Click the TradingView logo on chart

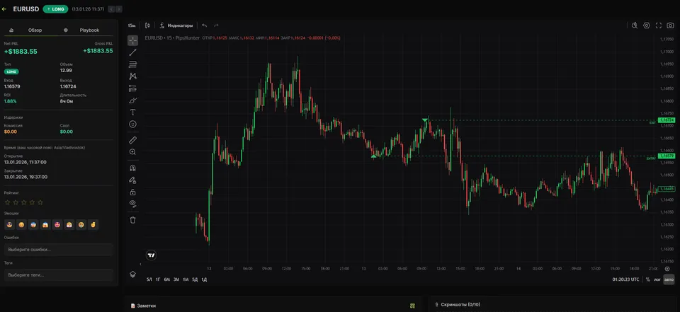coord(151,255)
